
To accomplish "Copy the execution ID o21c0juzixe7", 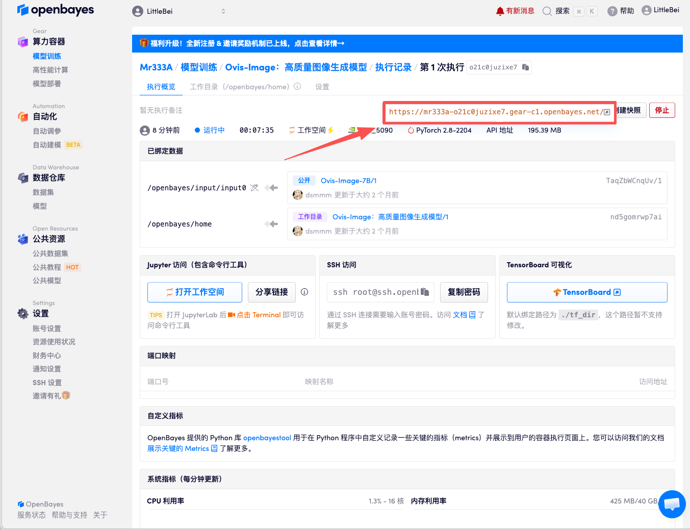I will point(525,67).
